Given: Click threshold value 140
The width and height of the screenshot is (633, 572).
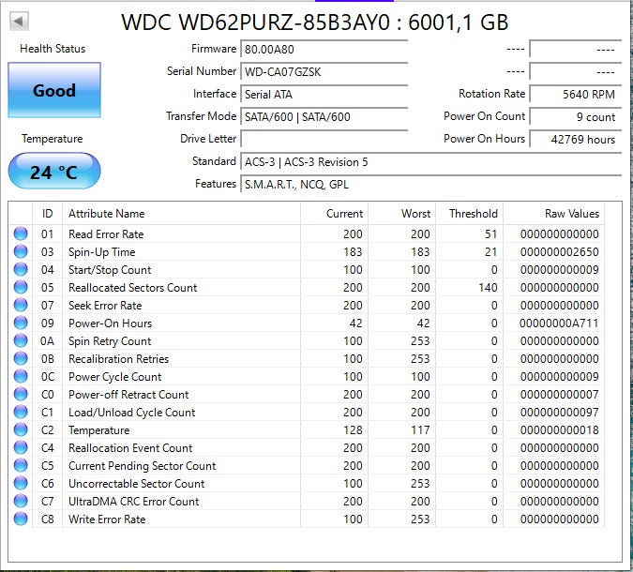Looking at the screenshot, I should click(x=488, y=288).
